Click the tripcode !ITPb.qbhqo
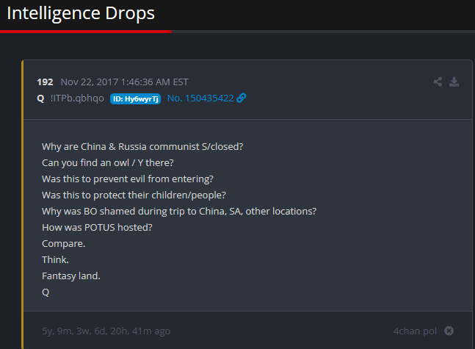The height and width of the screenshot is (349, 475). (77, 98)
